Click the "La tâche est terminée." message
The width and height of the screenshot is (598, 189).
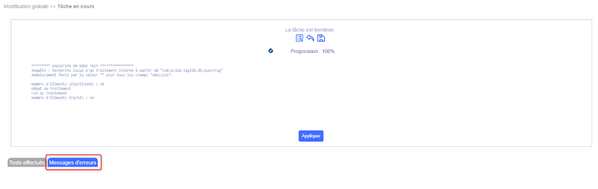(310, 30)
